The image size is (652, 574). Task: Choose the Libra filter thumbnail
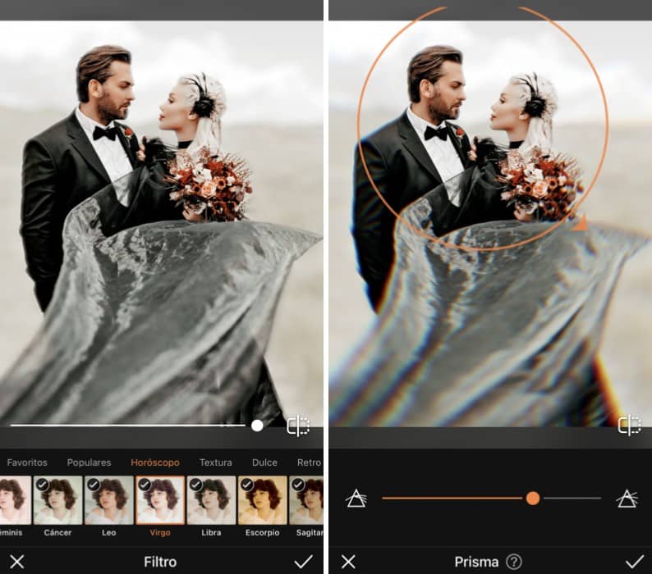(x=211, y=502)
